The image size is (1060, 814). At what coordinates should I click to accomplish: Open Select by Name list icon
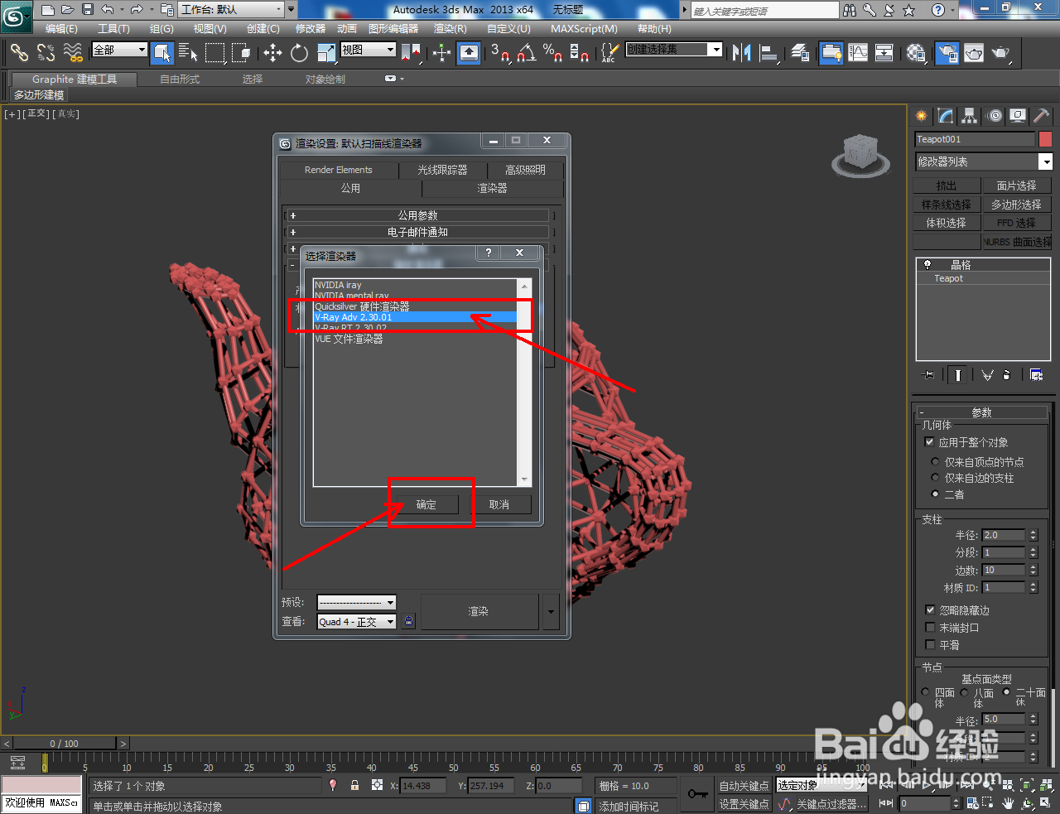tap(189, 53)
